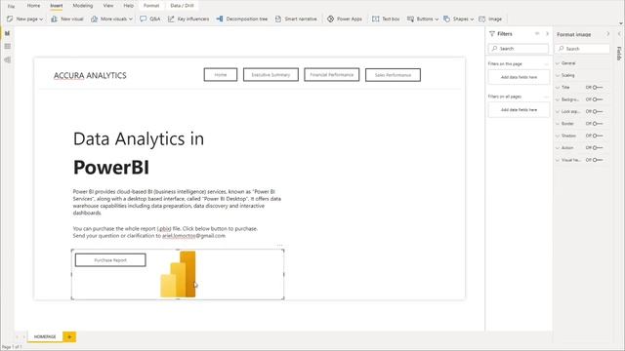Screen dimensions: 625x351
Task: Open the Format ribbon tab
Action: (151, 6)
